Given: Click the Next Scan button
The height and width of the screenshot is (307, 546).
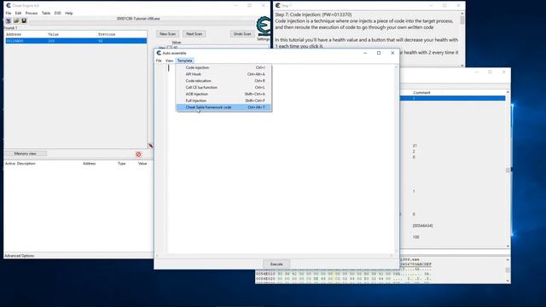Looking at the screenshot, I should pyautogui.click(x=194, y=34).
